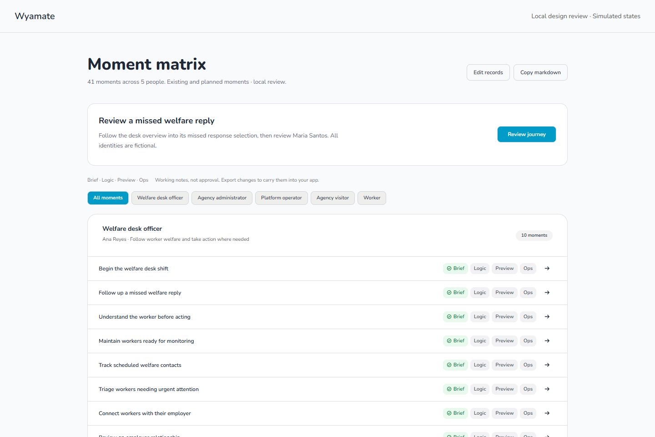This screenshot has width=655, height=437.
Task: Open arrow for Track scheduled welfare contacts
Action: click(547, 365)
